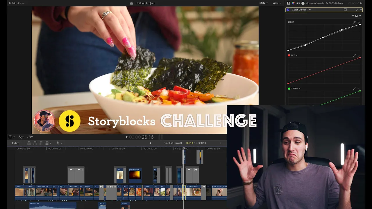The image size is (372, 209).
Task: Open the edit-mode dropdown arrow beside overwrite
Action: (x=51, y=143)
